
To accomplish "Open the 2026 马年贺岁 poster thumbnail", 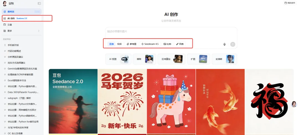I will [122, 101].
